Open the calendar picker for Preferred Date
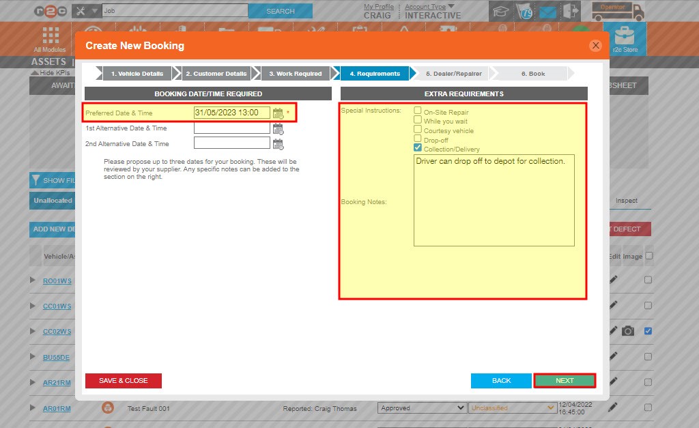 coord(279,113)
